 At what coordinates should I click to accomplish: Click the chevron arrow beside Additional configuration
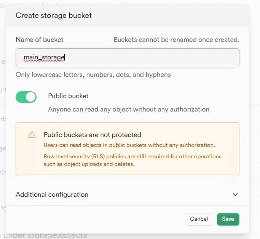click(x=235, y=194)
